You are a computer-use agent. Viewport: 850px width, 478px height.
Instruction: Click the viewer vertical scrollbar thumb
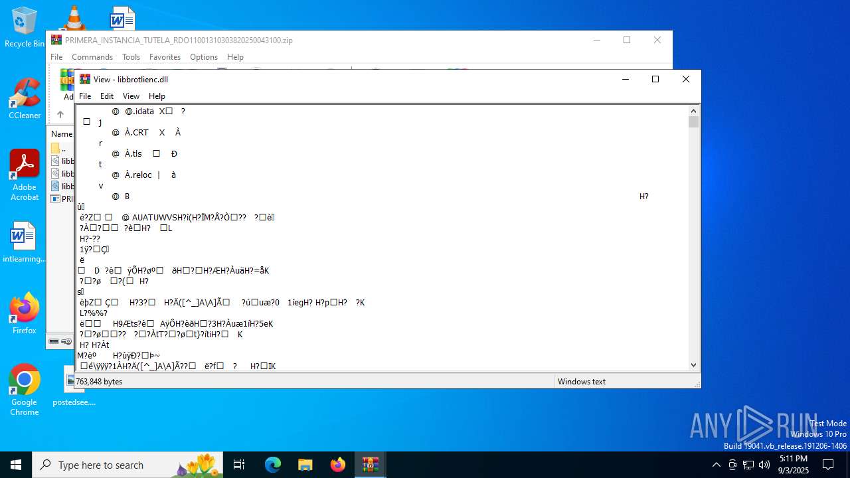693,122
